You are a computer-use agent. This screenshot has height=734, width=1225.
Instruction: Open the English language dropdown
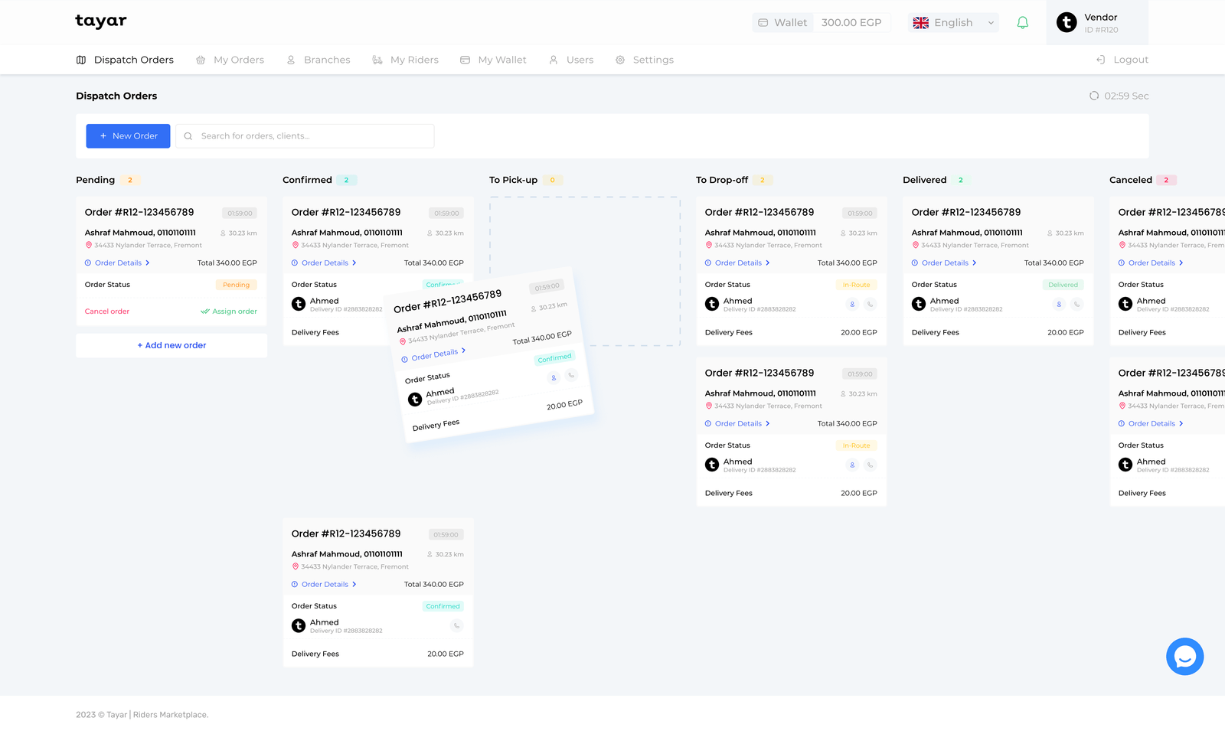(x=953, y=23)
